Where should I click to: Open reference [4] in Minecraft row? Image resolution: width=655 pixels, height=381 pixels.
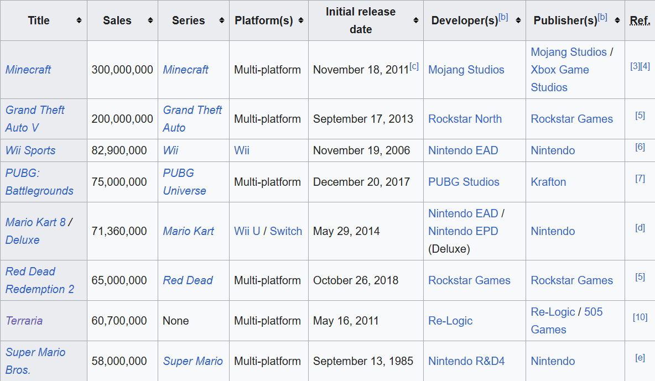[x=645, y=66]
